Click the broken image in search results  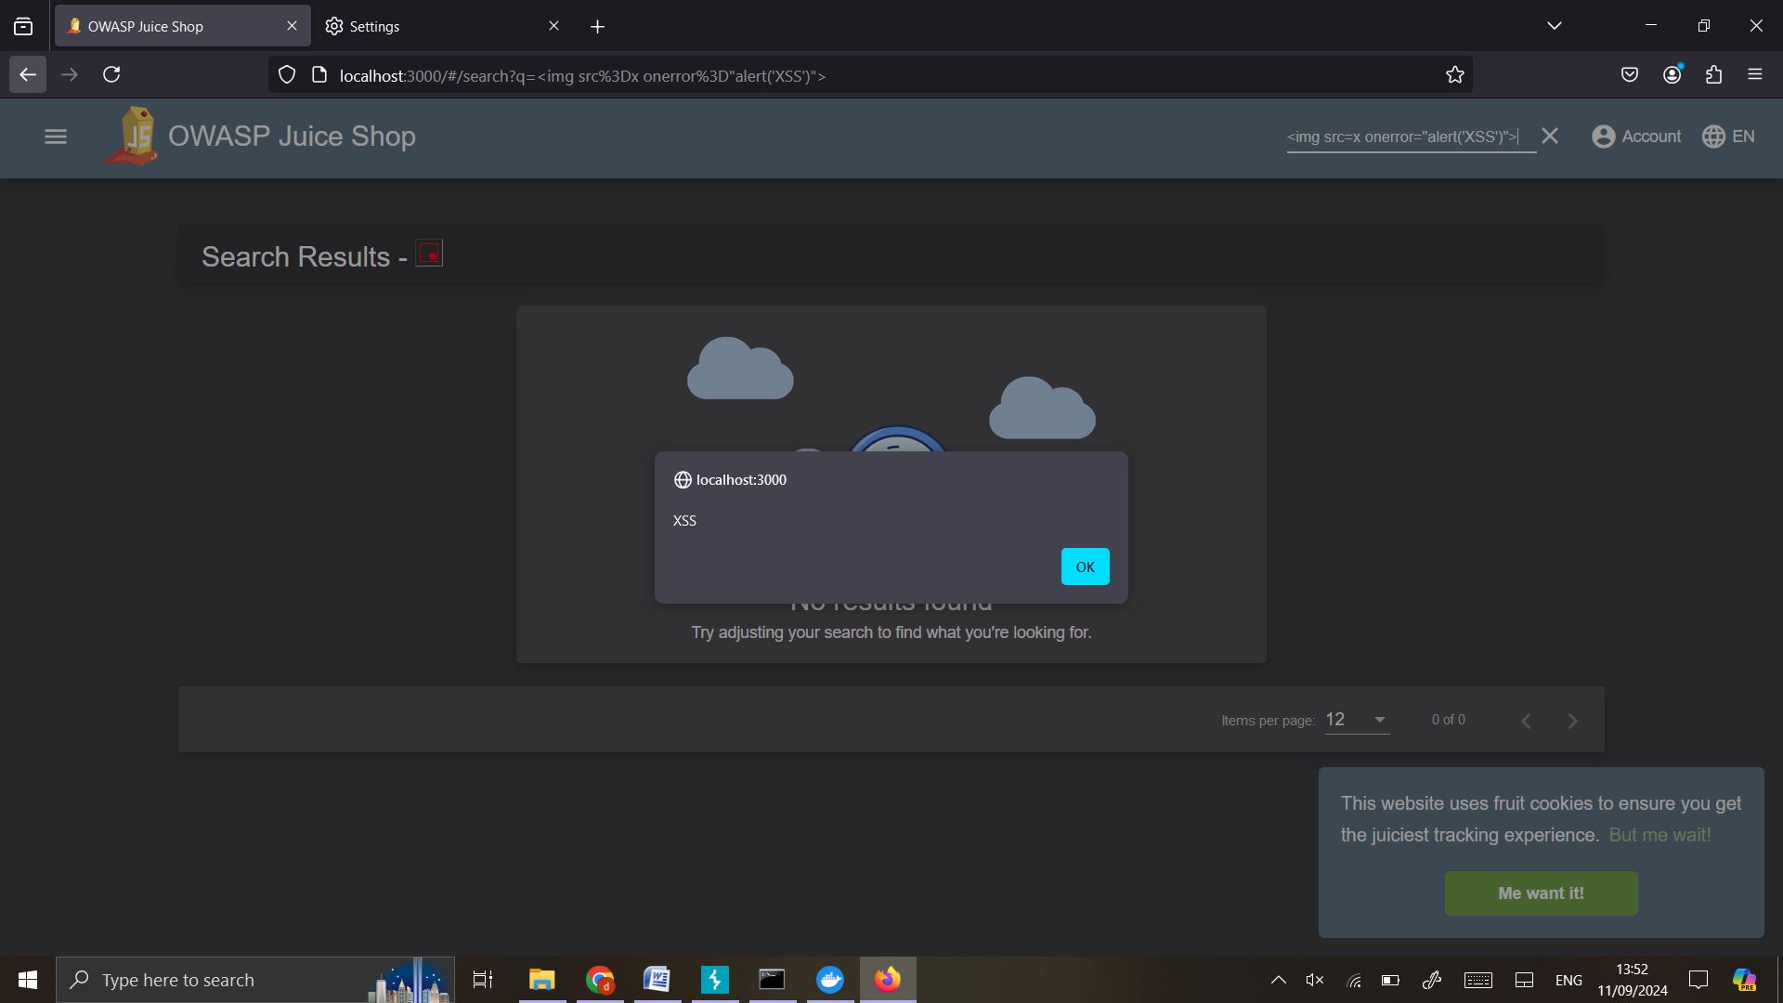[429, 254]
